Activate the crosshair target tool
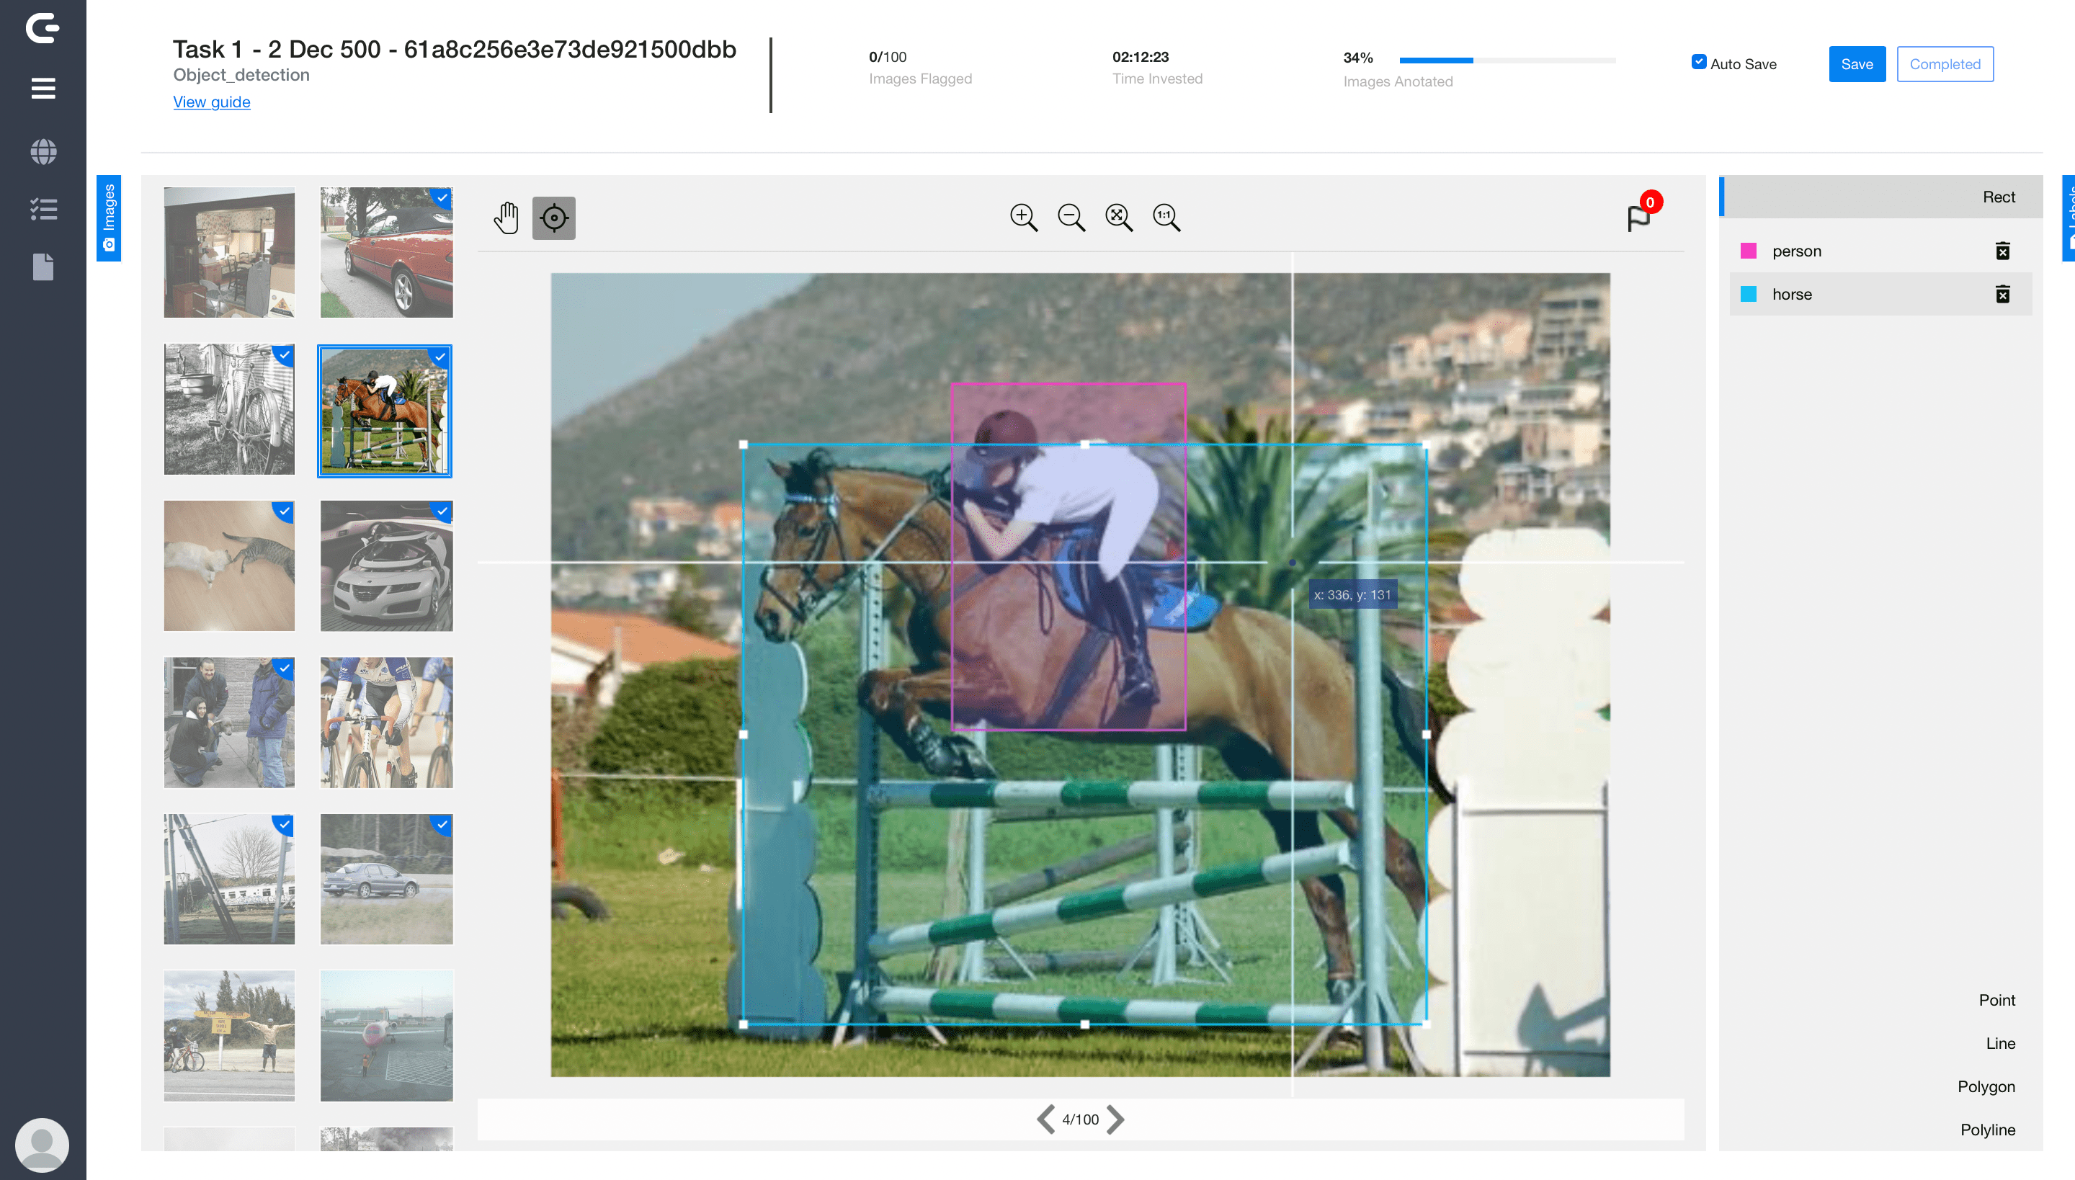This screenshot has height=1180, width=2075. [553, 218]
